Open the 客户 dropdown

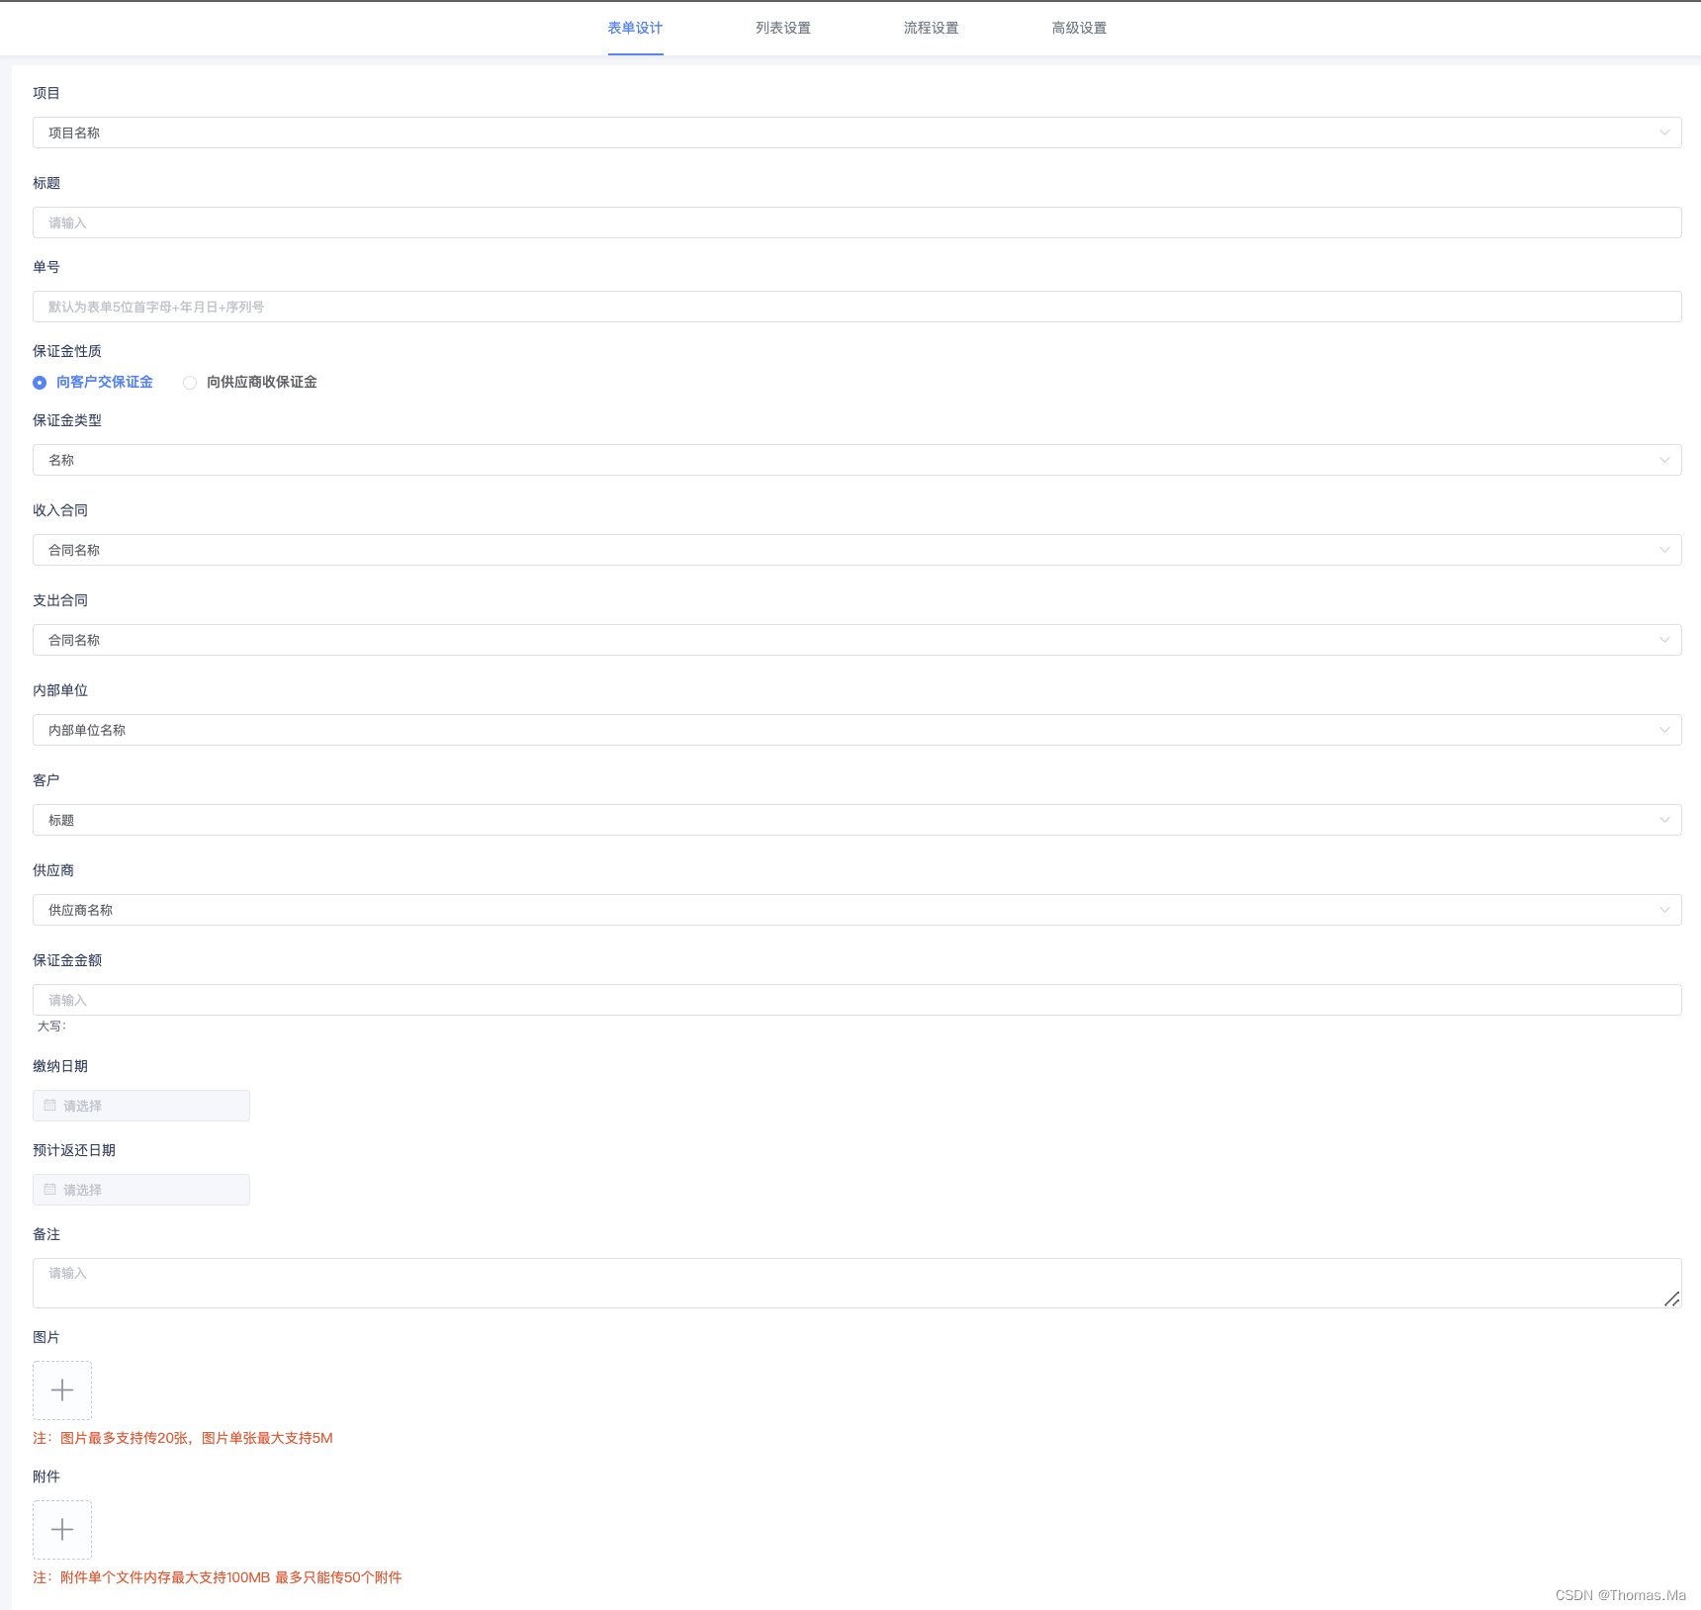[x=856, y=820]
